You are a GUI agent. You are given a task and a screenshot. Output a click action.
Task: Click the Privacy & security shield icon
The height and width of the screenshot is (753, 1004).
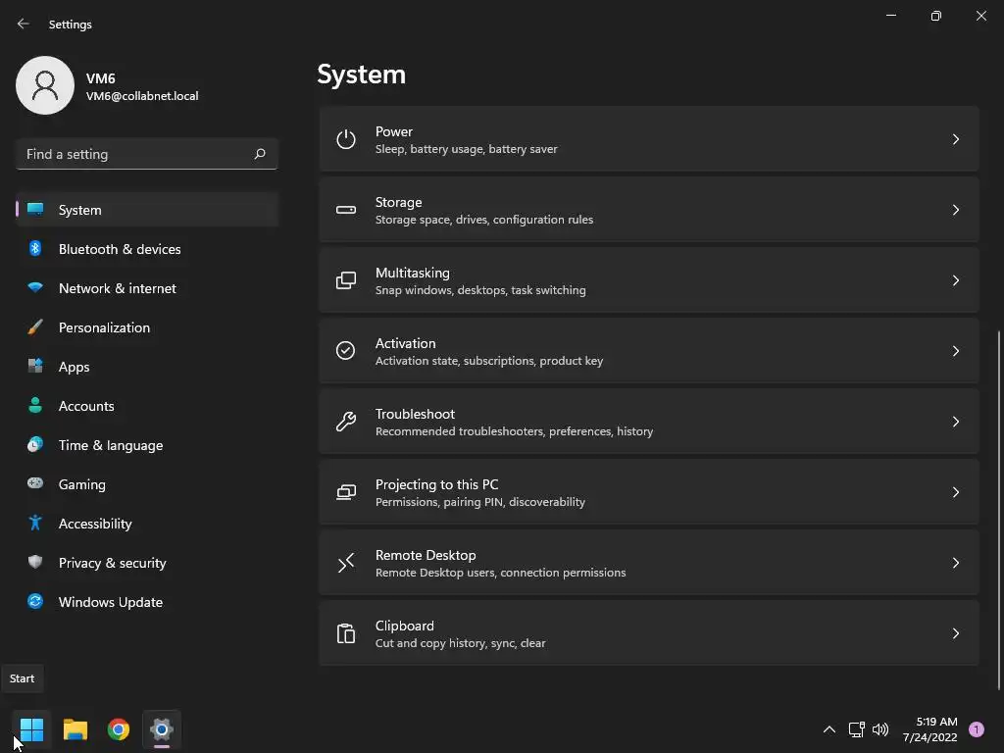pyautogui.click(x=35, y=563)
